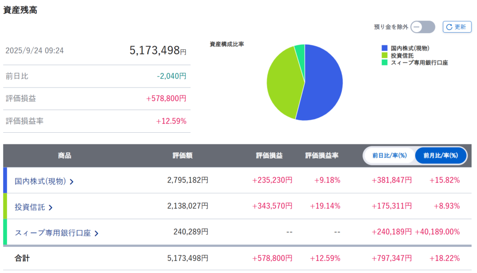Image resolution: width=477 pixels, height=273 pixels.
Task: Switch to the 前日比/率(%) tab
Action: 389,156
